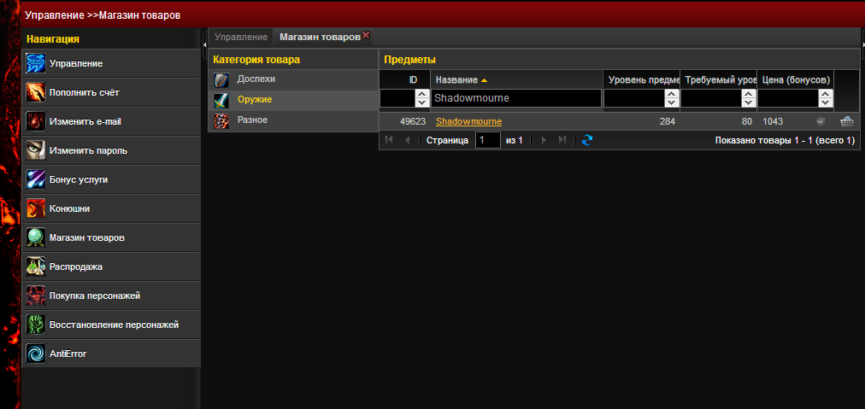The height and width of the screenshot is (409, 865).
Task: Click the page number input field
Action: pyautogui.click(x=488, y=140)
